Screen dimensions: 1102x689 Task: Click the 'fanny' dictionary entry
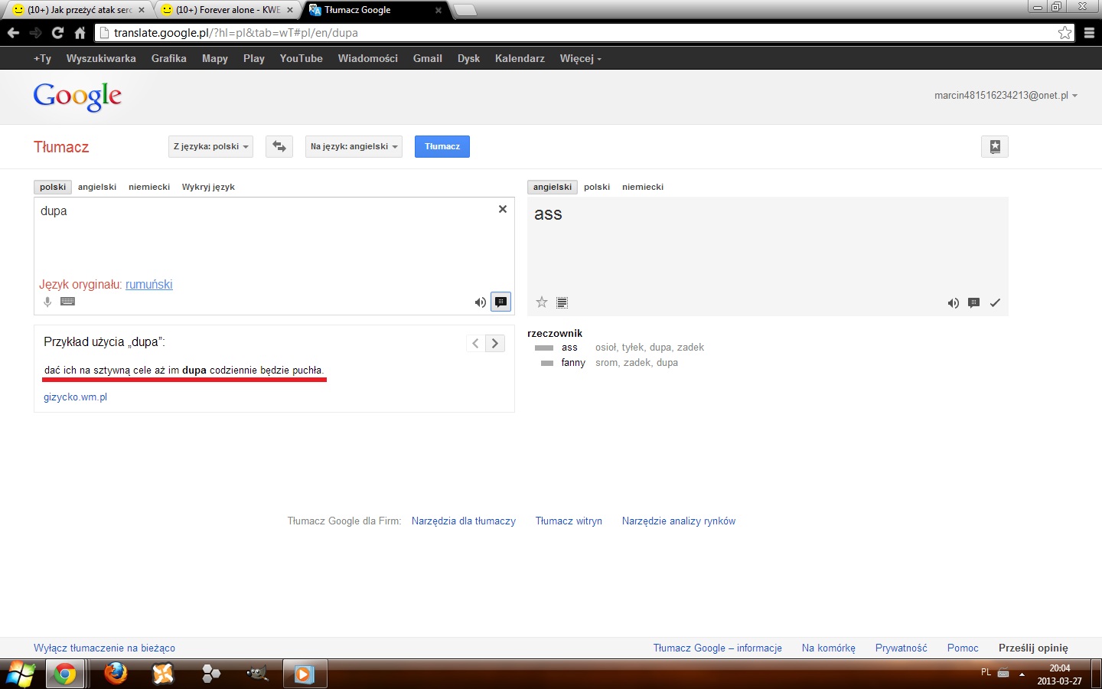coord(573,363)
